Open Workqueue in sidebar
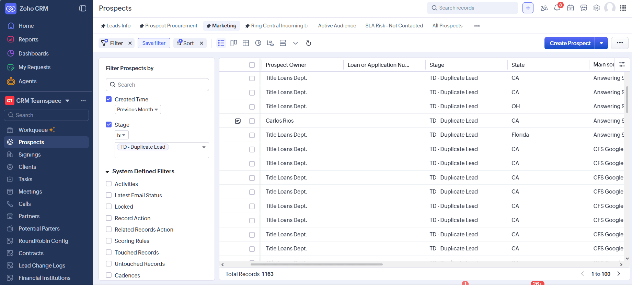The image size is (632, 285). tap(33, 130)
